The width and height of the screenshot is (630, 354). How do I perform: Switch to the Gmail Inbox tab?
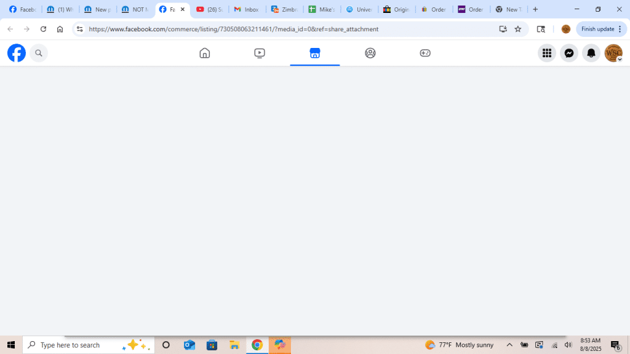point(247,9)
